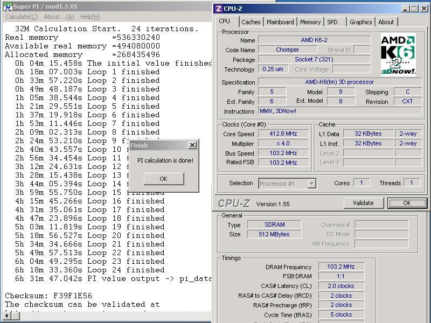Click the Loop 1 finished line

[87, 72]
